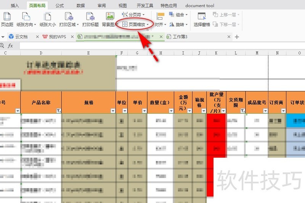Insert a 背景图片 background image
The width and height of the screenshot is (305, 203).
(x=110, y=19)
